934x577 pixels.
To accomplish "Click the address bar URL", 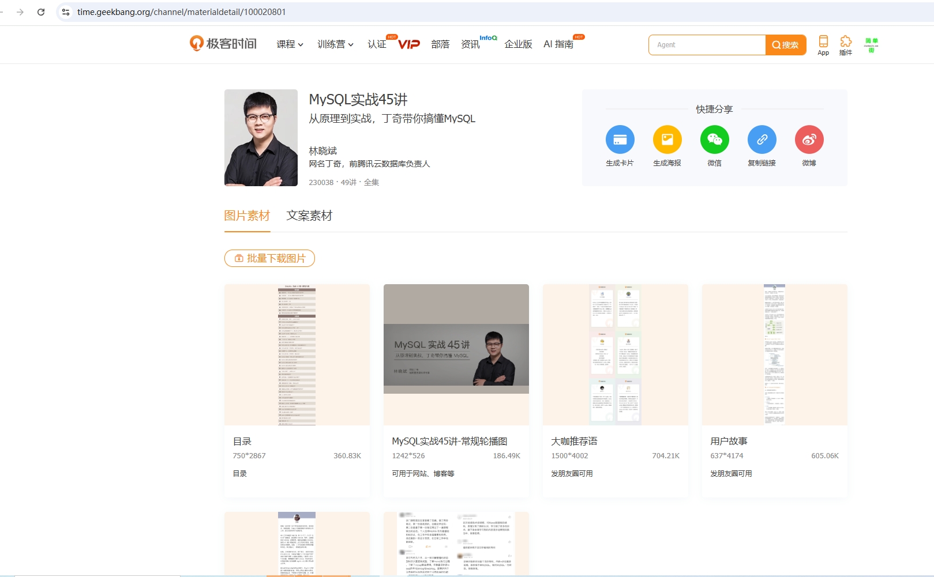I will [181, 12].
